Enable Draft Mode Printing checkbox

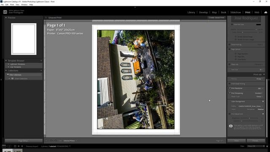[x=229, y=84]
